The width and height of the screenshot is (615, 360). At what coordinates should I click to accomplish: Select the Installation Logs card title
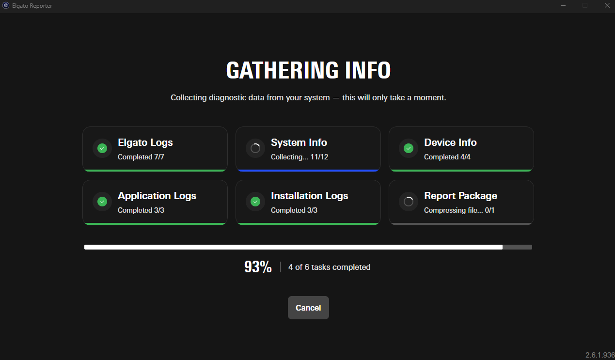point(310,196)
